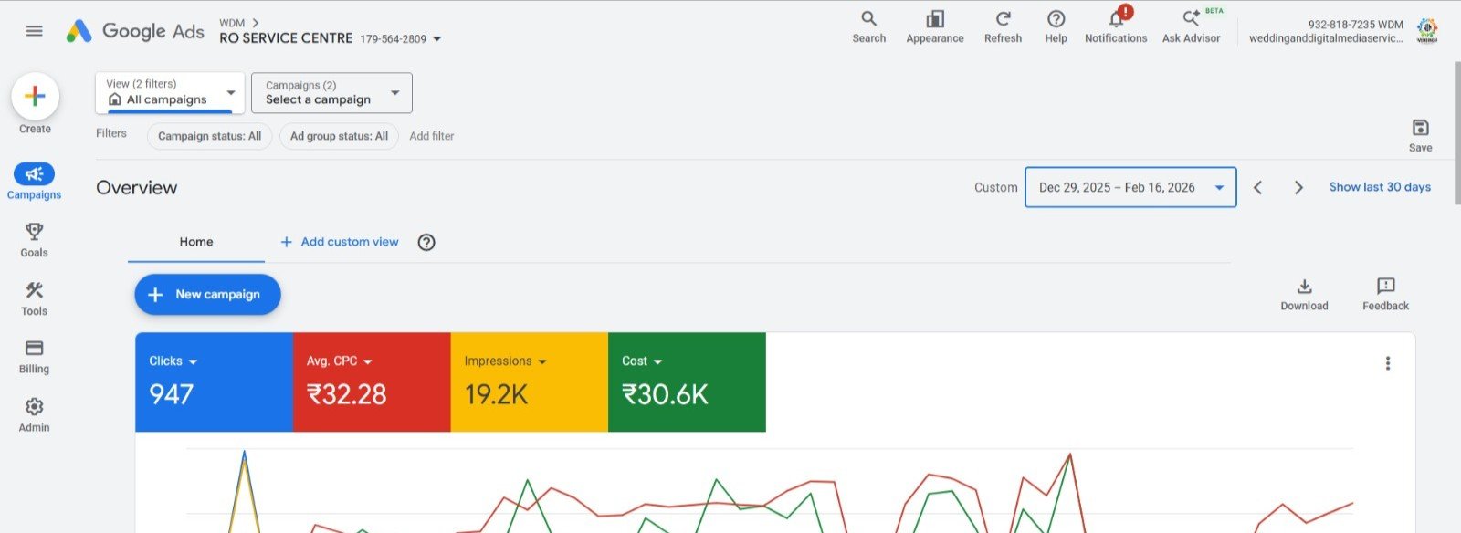Save the current view
The image size is (1461, 533).
(1420, 135)
